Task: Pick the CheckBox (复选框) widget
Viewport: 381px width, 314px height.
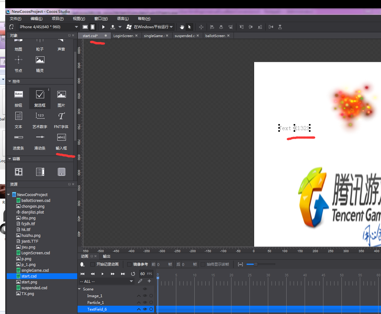Action: (40, 95)
